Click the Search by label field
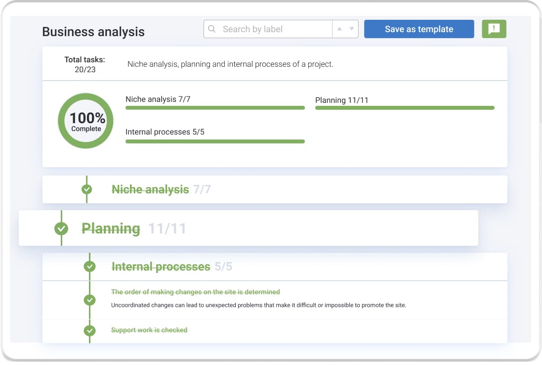 tap(274, 29)
